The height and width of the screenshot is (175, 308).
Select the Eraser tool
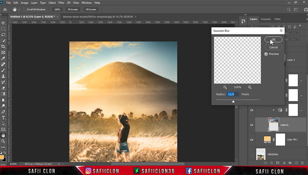[x=3, y=88]
